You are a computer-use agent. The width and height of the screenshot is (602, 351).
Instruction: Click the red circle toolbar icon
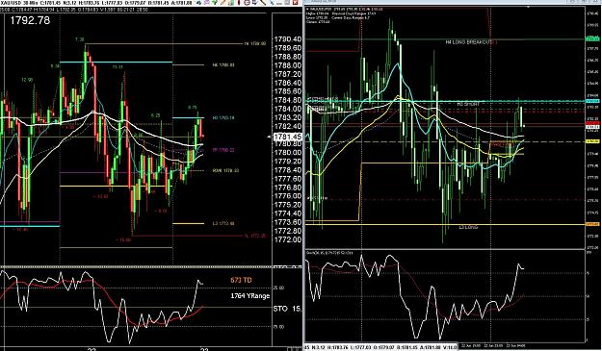point(247,2)
